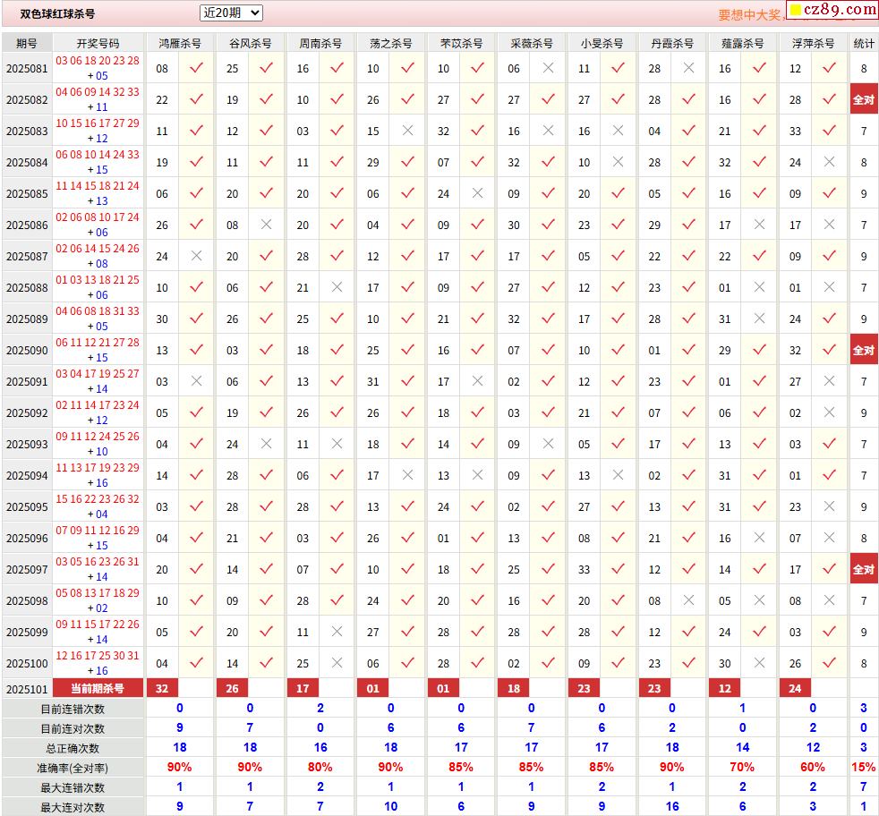This screenshot has width=879, height=816.
Task: Click period number 2025094
Action: coord(27,476)
